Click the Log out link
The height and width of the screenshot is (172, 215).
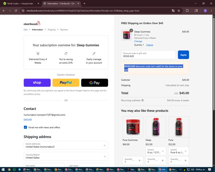[x=28, y=119]
